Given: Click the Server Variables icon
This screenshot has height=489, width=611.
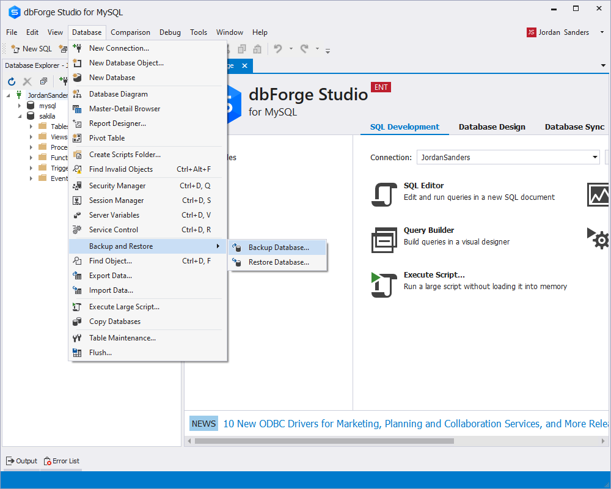Looking at the screenshot, I should coord(77,215).
